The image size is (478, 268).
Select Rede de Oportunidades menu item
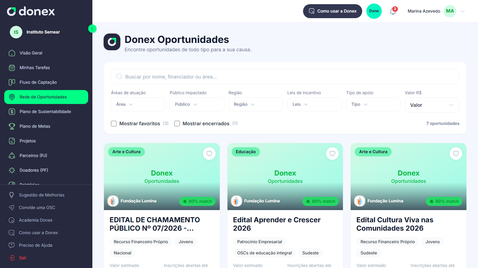(x=46, y=97)
